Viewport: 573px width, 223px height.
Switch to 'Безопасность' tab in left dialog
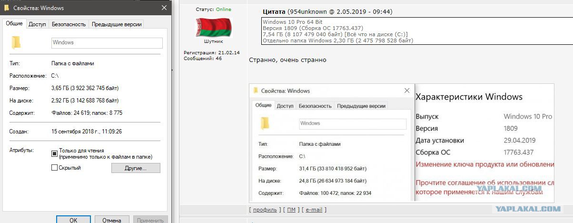click(x=69, y=24)
